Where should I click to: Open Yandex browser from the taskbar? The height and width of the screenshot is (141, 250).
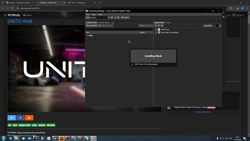click(49, 138)
